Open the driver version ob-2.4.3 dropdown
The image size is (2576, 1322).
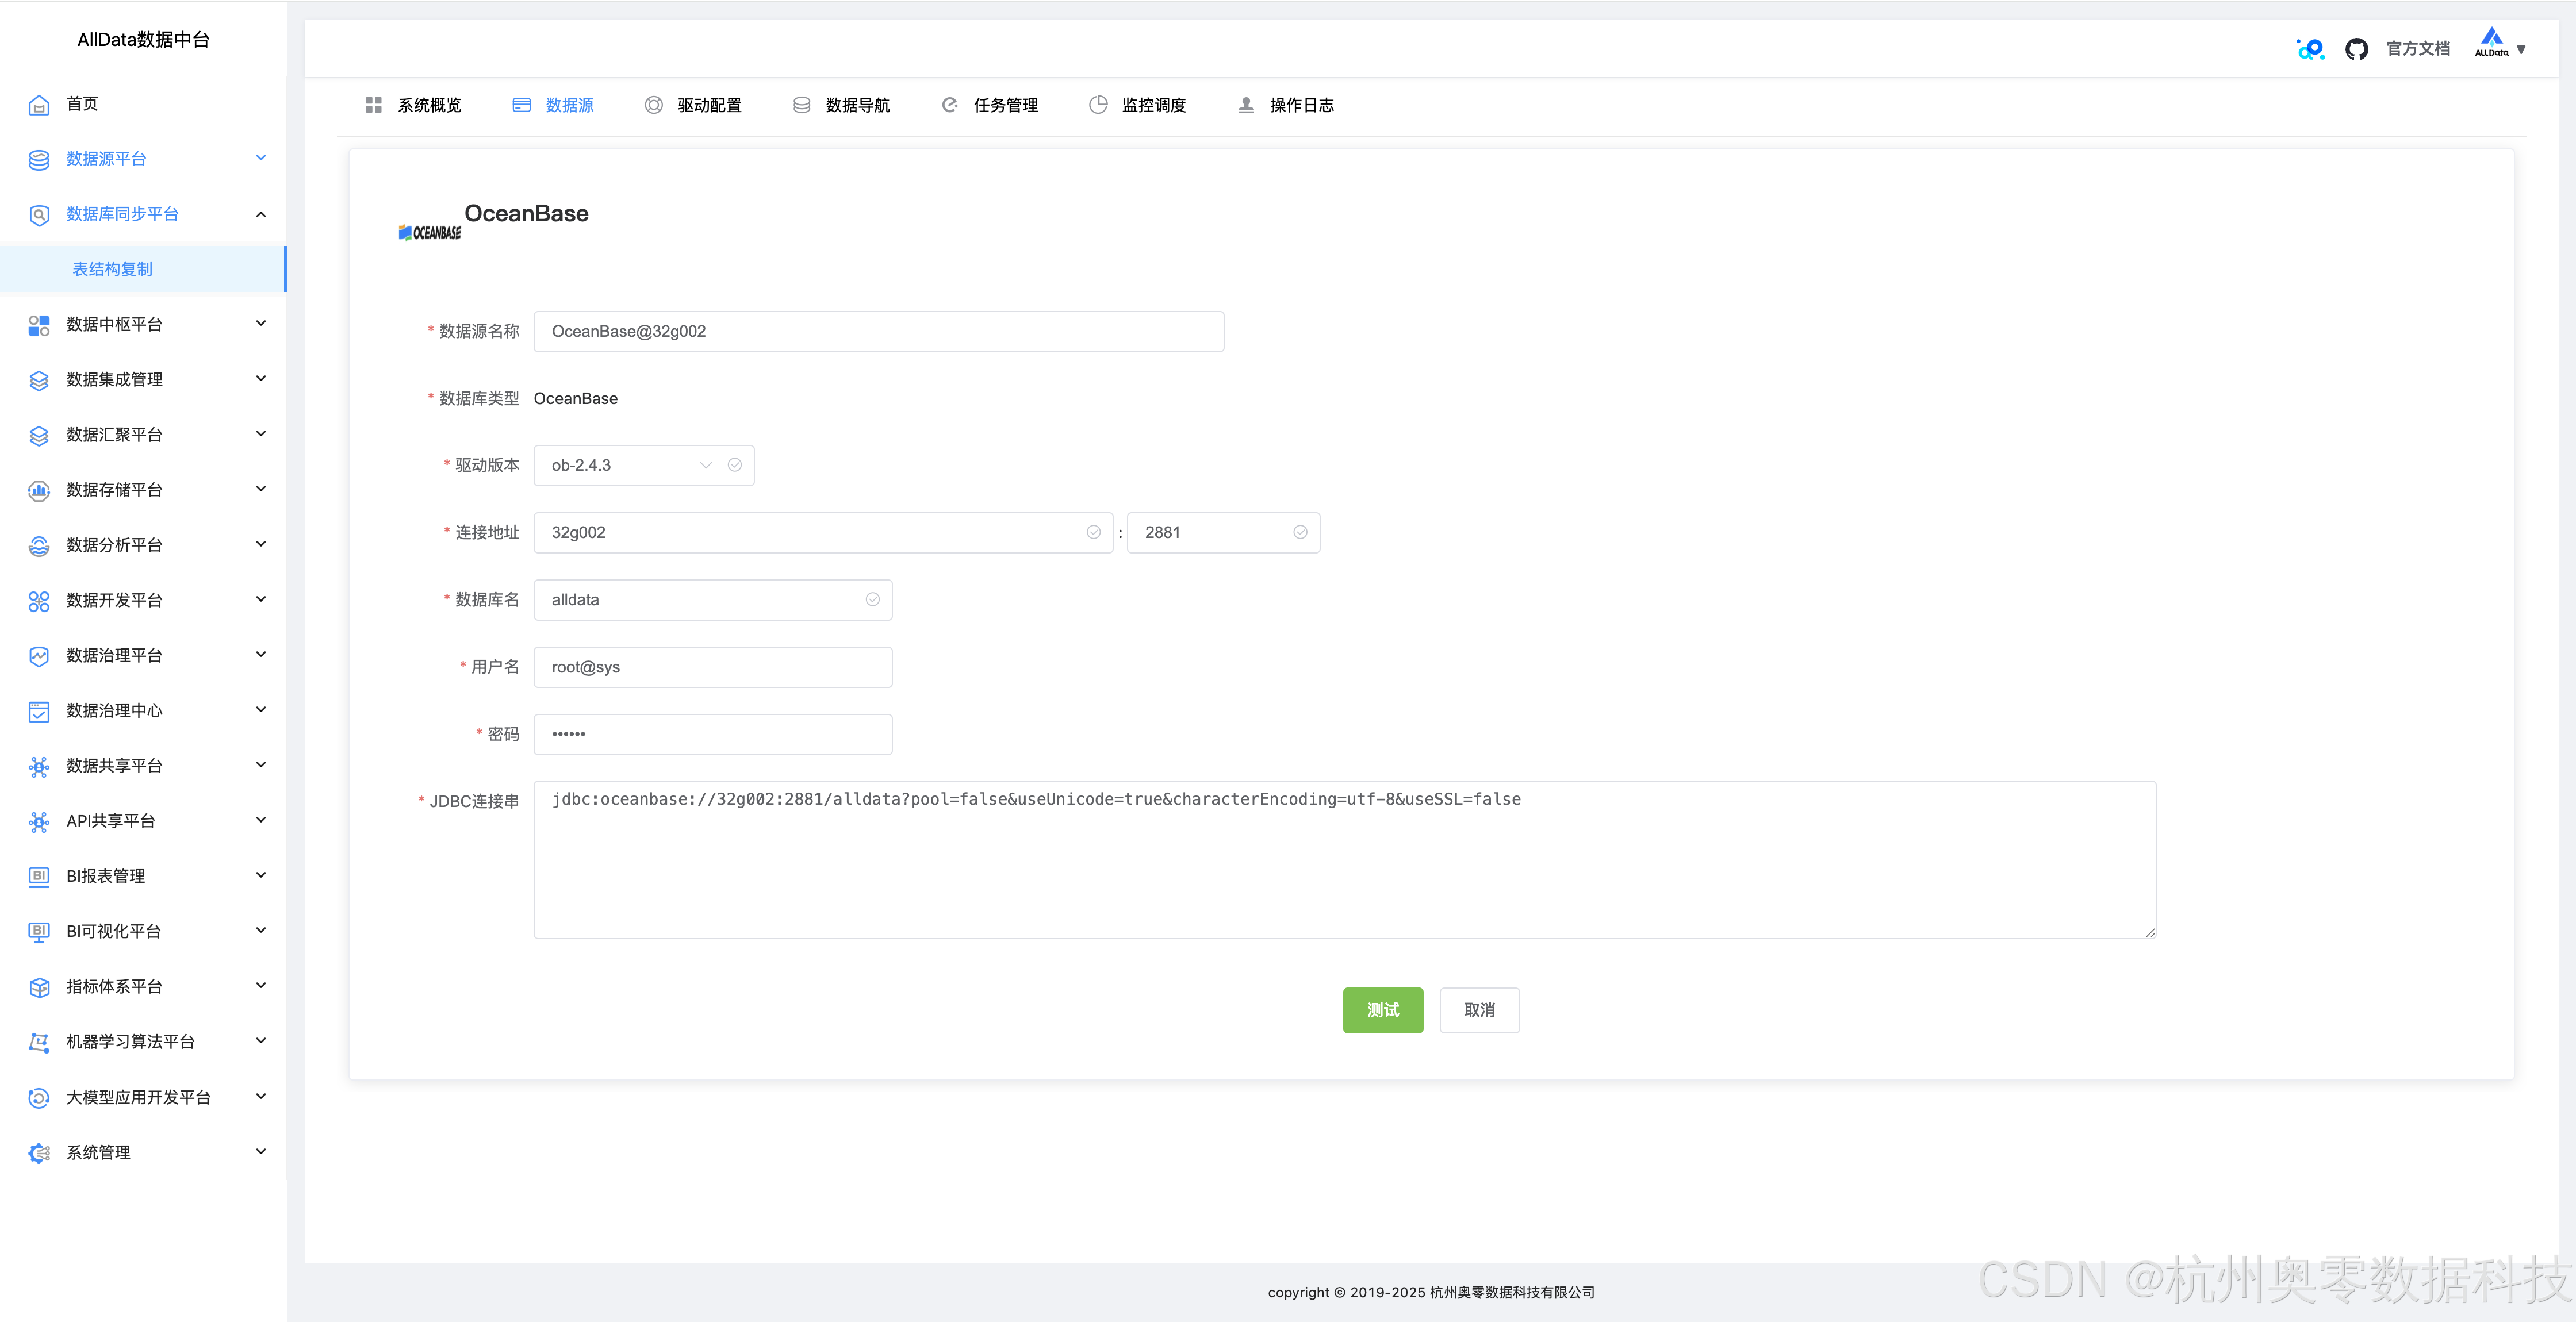tap(643, 465)
